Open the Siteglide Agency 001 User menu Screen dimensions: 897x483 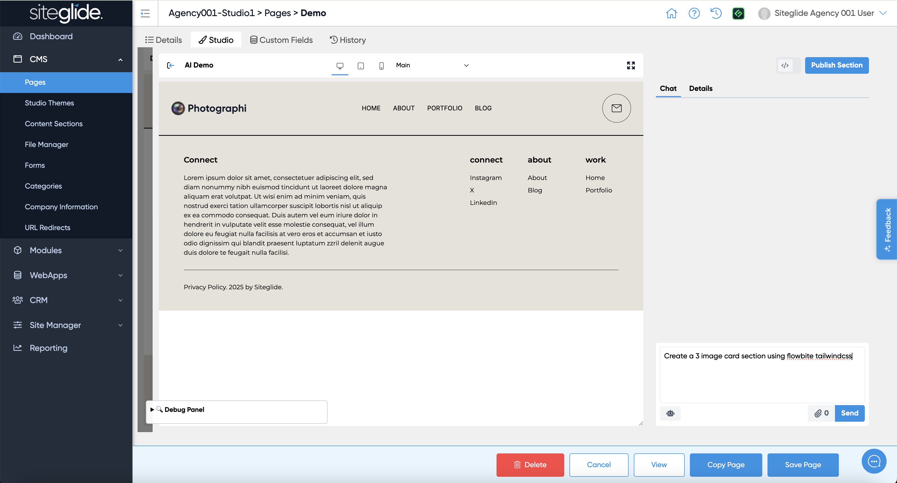pyautogui.click(x=824, y=13)
